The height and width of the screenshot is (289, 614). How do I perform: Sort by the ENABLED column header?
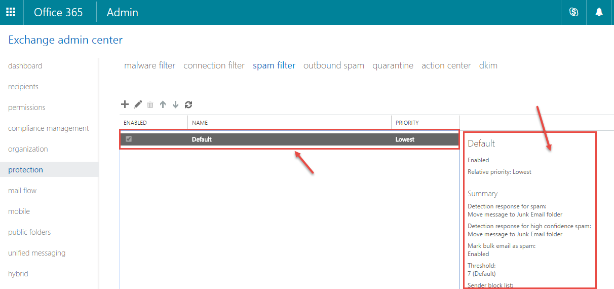point(135,123)
